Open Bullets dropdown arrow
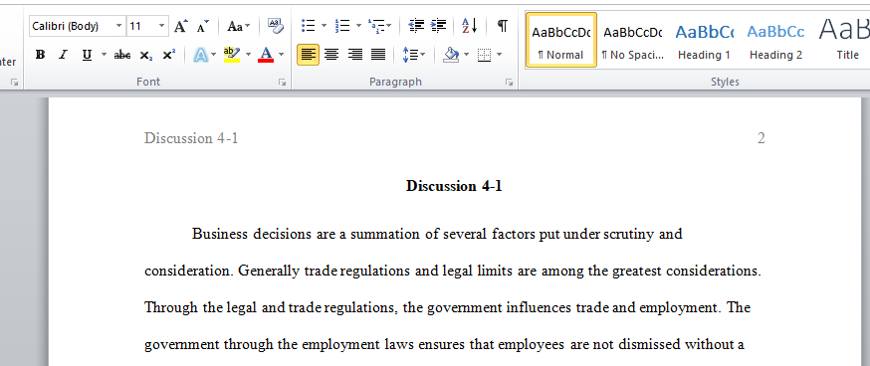The image size is (870, 366). pos(325,26)
